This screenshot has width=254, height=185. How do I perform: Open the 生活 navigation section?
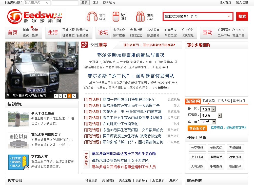tap(53, 33)
